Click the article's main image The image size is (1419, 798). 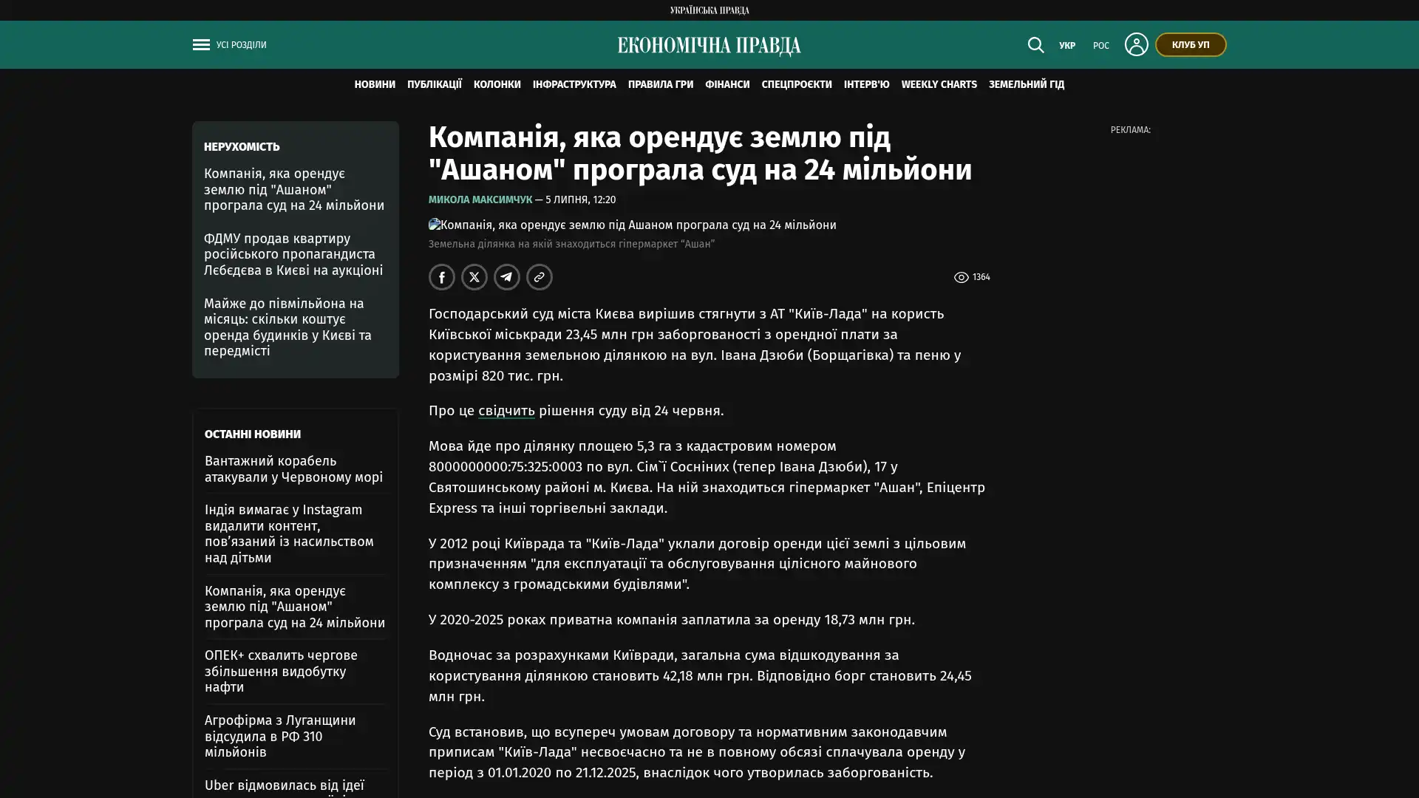[633, 225]
